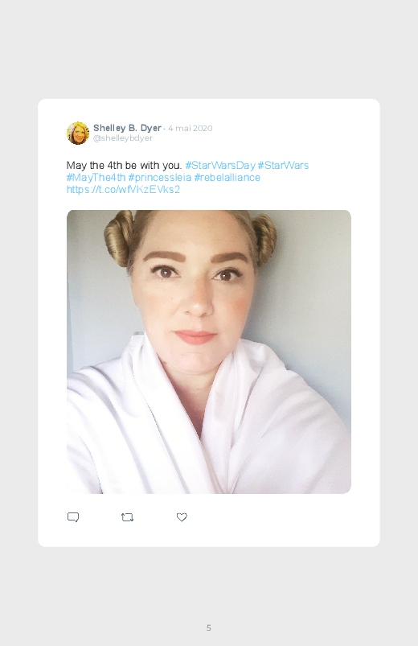Click the page number 5
418x646 pixels.
[209, 627]
